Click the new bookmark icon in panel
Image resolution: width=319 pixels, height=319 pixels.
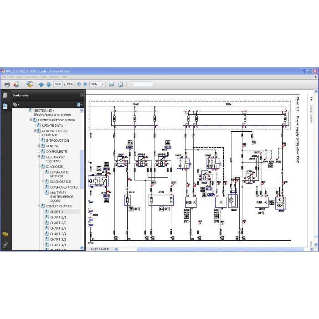point(79,104)
